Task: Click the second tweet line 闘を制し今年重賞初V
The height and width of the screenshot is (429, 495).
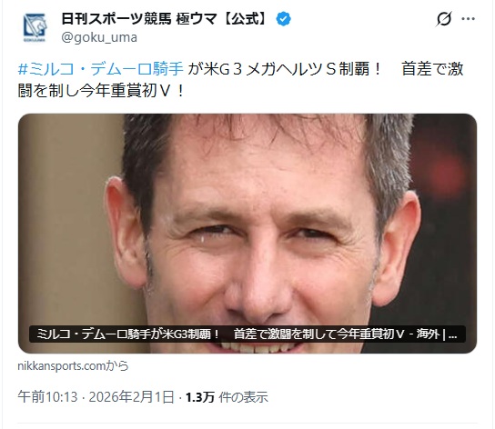Action: click(101, 91)
